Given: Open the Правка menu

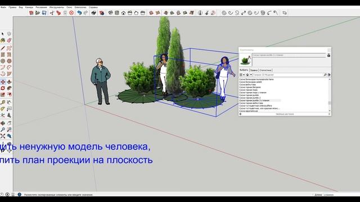Looking at the screenshot, I should click(12, 7).
